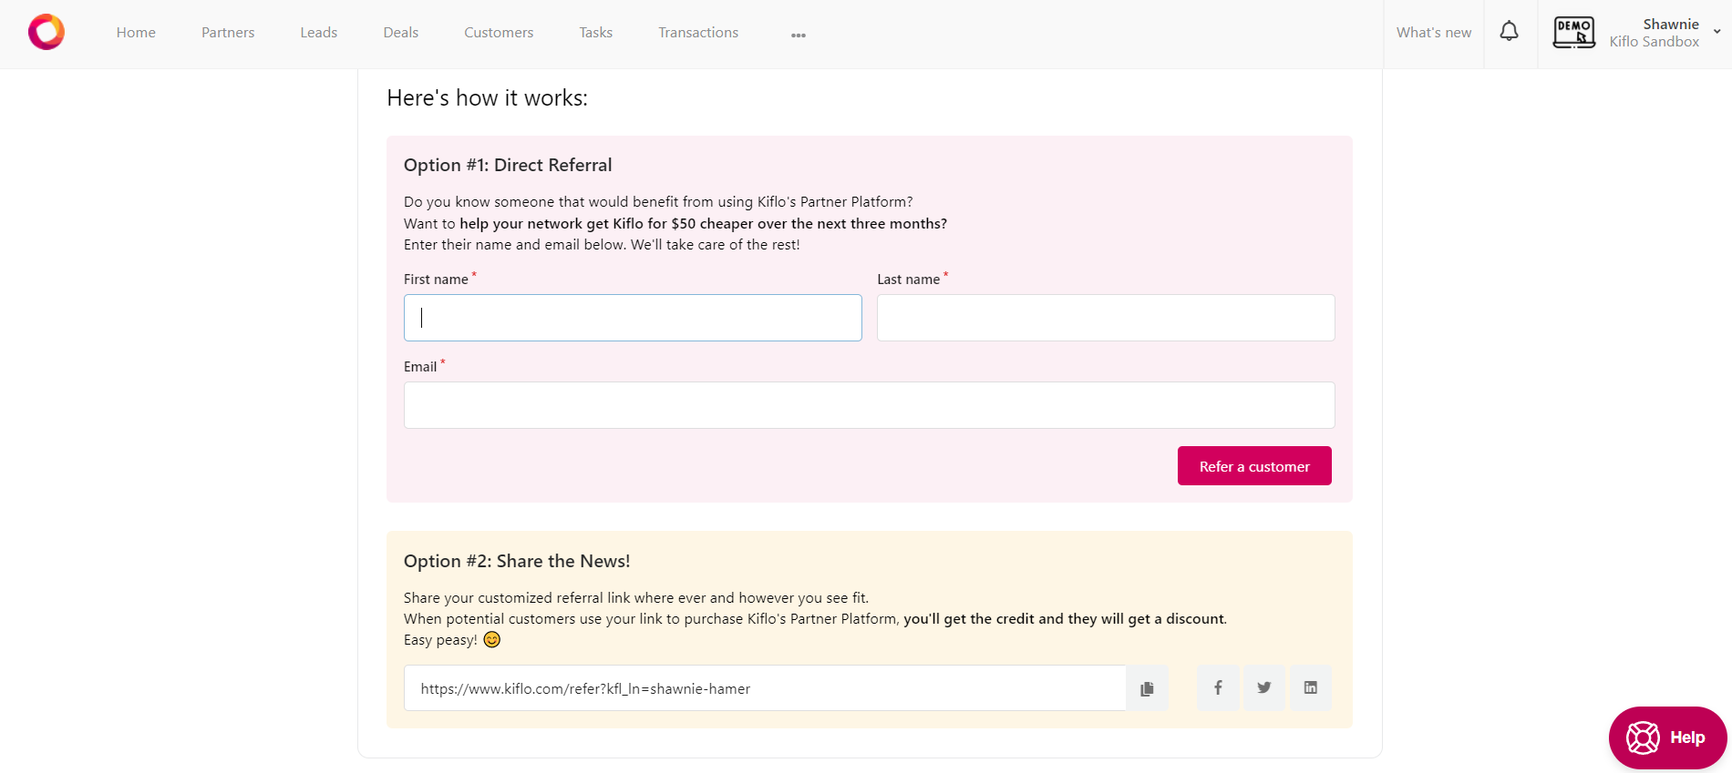Click the heading "Option #1: Direct Referral"
This screenshot has width=1732, height=773.
(x=508, y=165)
